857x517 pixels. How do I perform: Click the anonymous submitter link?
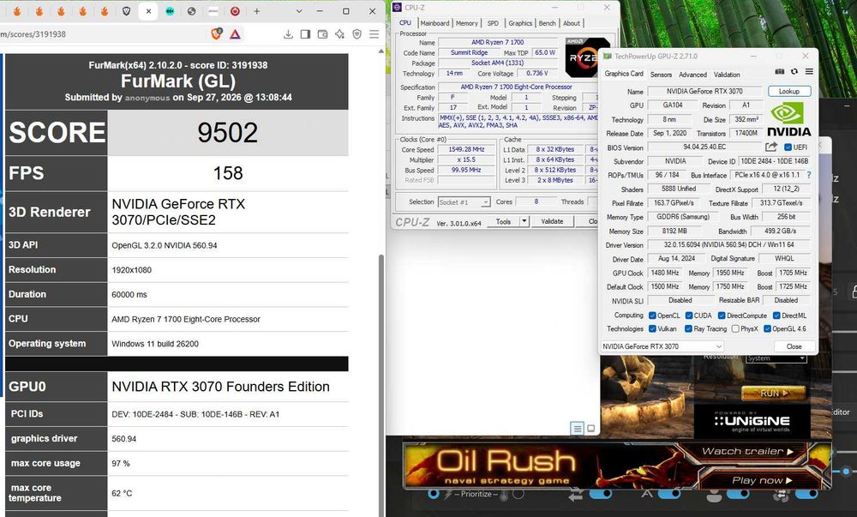click(x=147, y=98)
